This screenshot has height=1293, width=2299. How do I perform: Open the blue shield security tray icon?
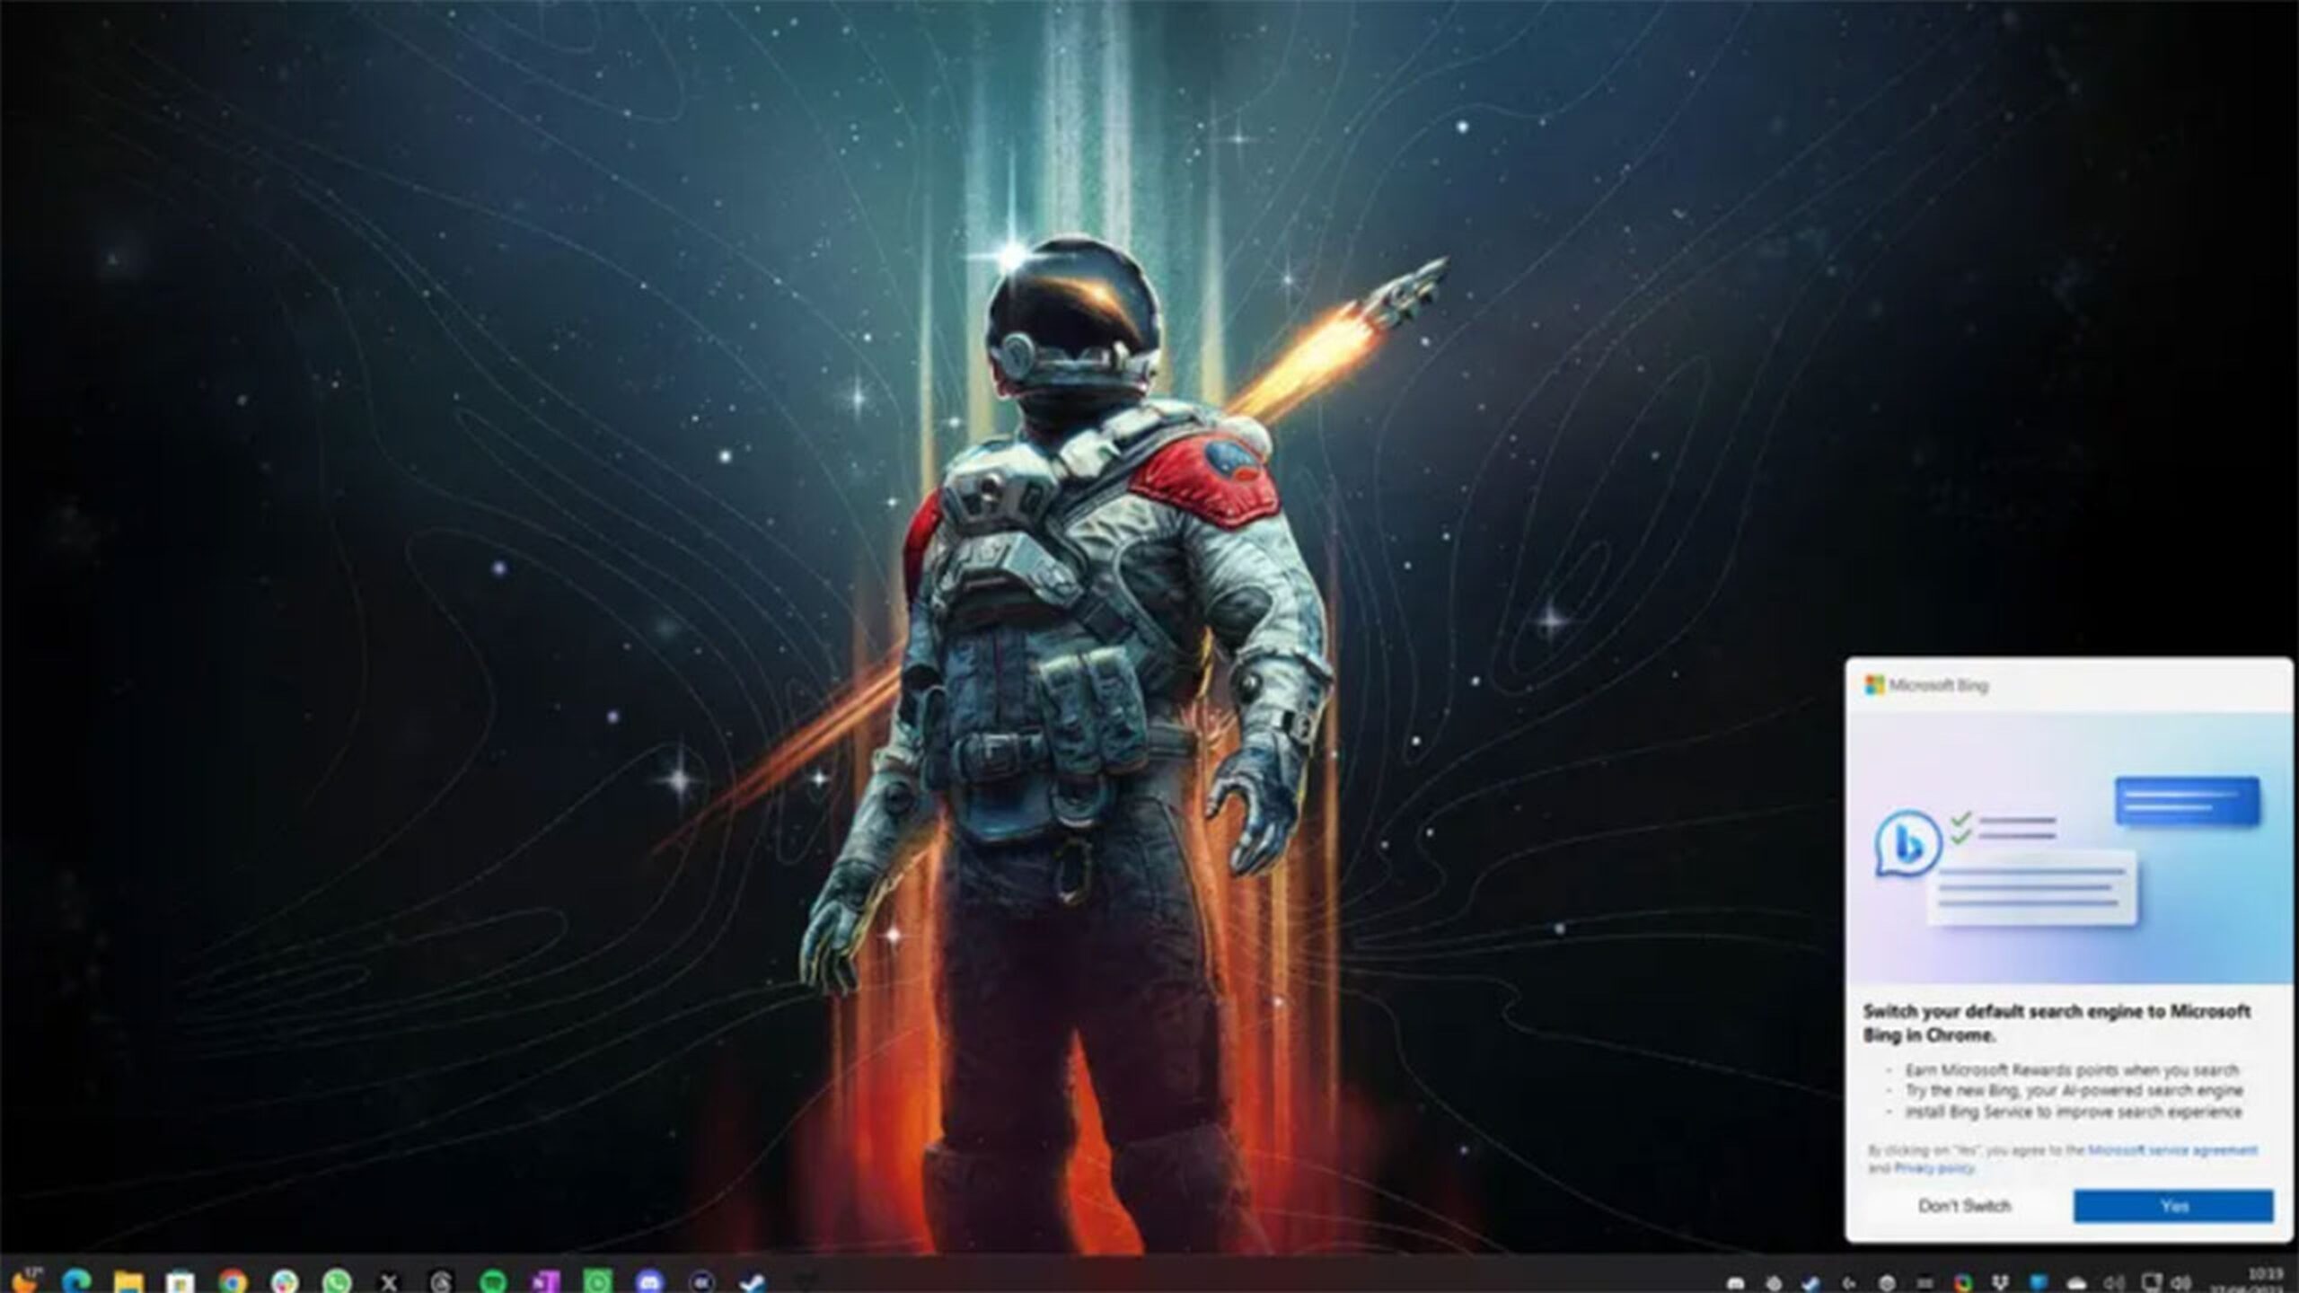point(2038,1284)
